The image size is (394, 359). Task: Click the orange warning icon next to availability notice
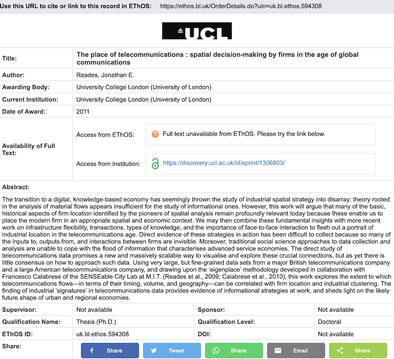155,135
